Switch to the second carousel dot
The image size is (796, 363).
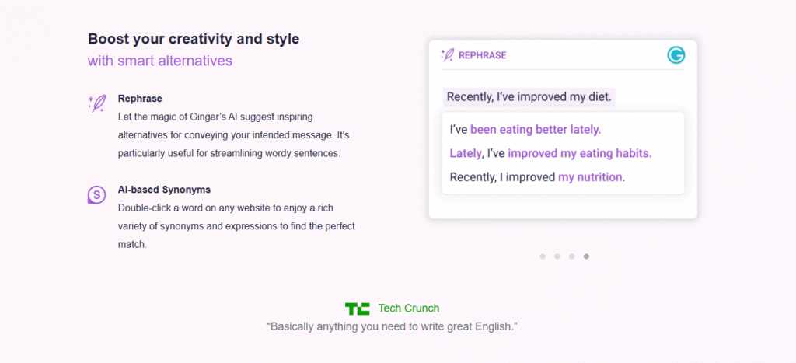click(x=557, y=256)
